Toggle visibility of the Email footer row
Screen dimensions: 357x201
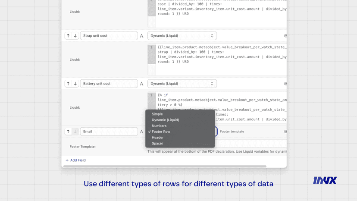(285, 132)
